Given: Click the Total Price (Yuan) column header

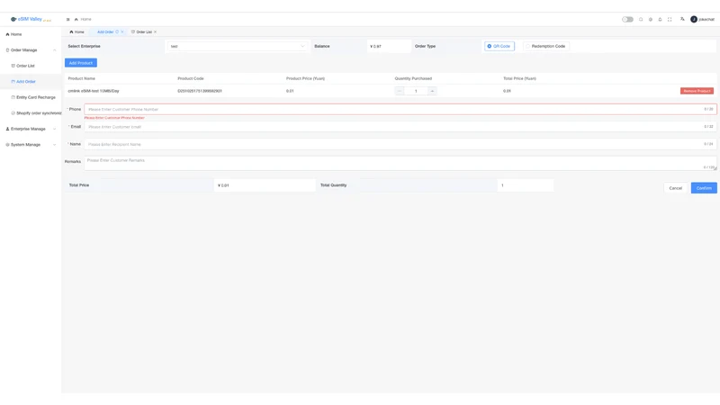Looking at the screenshot, I should [x=519, y=78].
